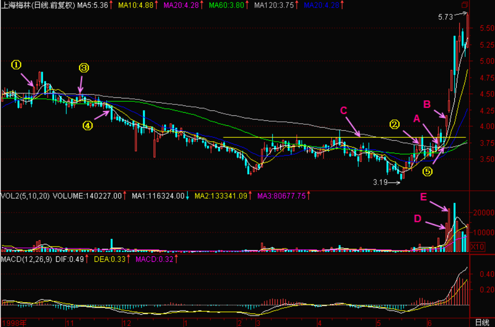Screen dimensions: 495x327
Task: Open the 日线 period selector
Action: click(x=482, y=323)
